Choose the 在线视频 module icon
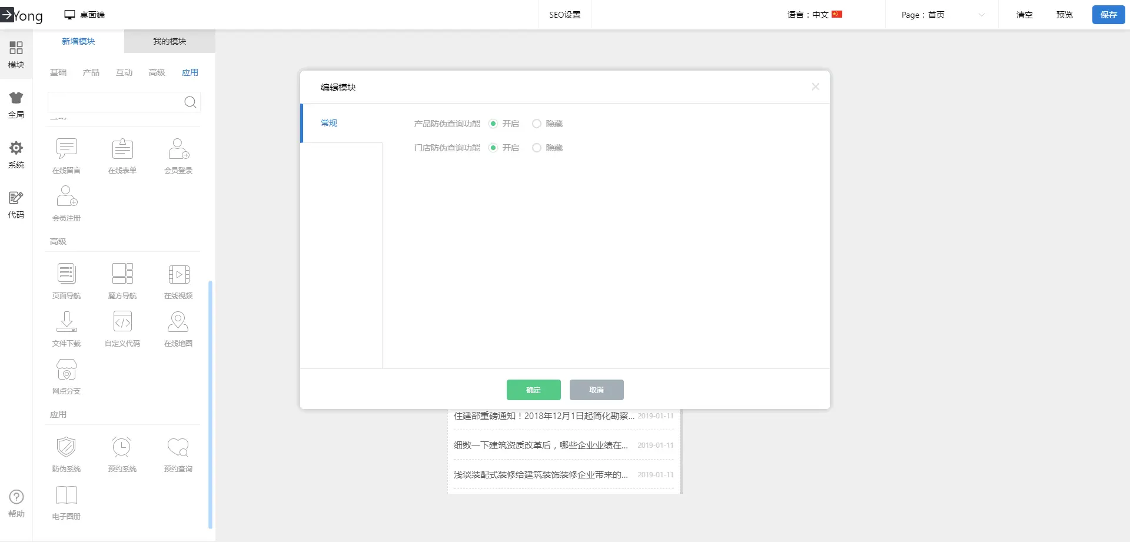This screenshot has height=542, width=1130. point(178,274)
